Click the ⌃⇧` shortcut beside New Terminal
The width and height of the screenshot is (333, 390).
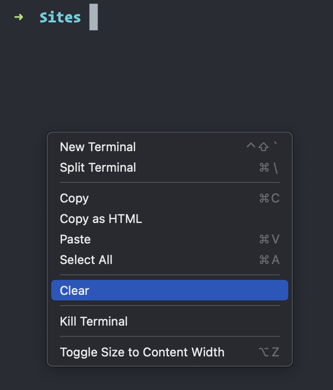point(263,146)
